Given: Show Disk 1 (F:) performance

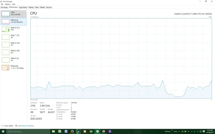Looking at the screenshot, I should coord(13,37).
